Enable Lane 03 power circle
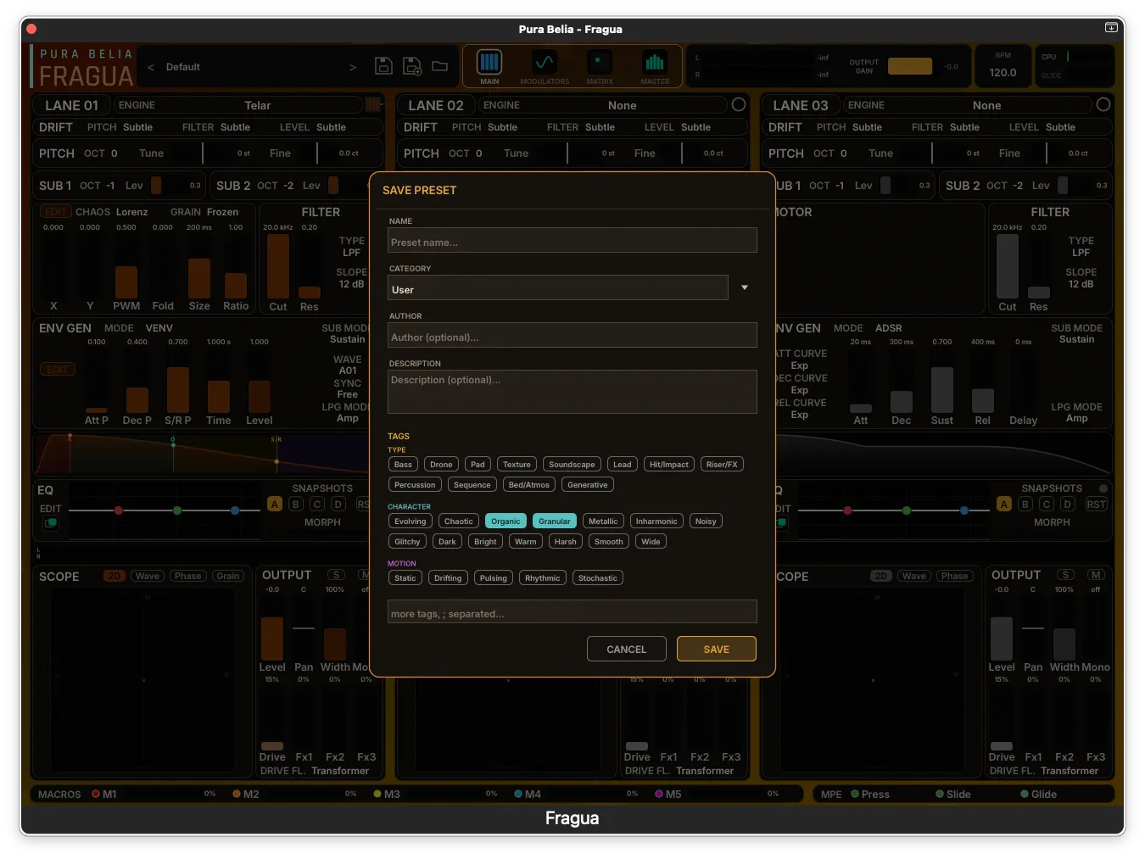 pos(1103,104)
